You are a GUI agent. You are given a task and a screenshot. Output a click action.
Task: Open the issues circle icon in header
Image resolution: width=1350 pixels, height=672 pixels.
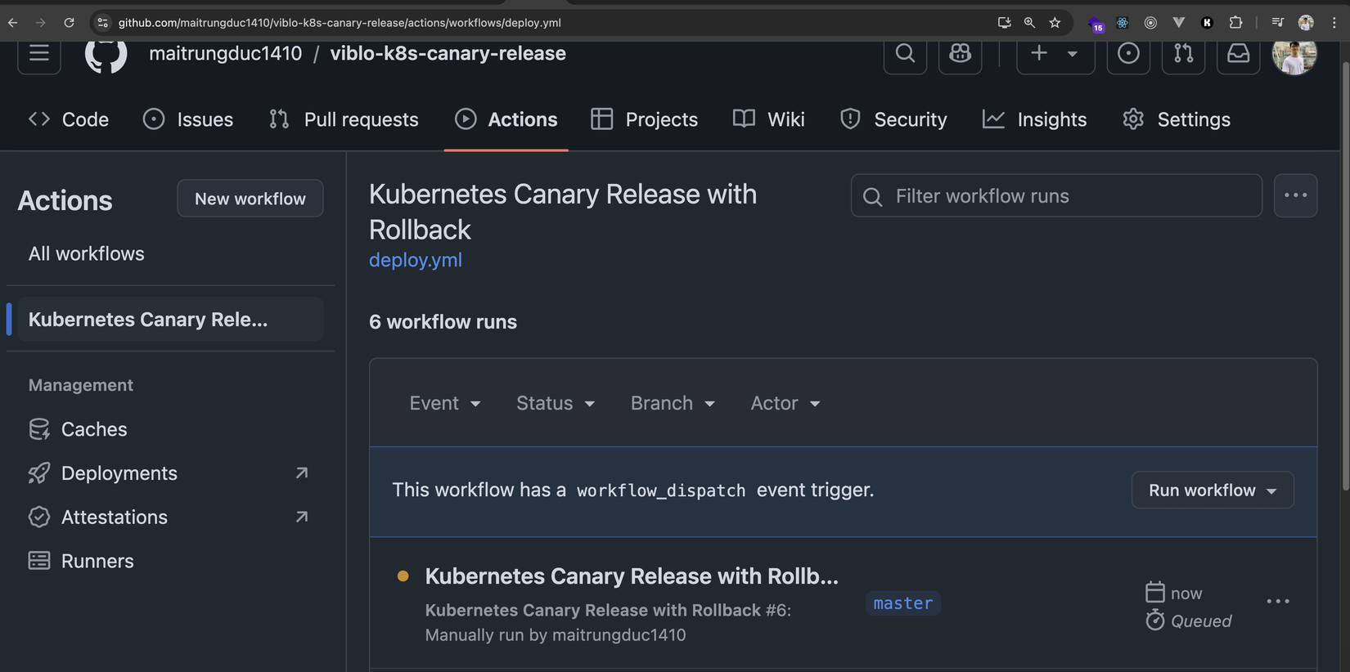pos(1128,54)
